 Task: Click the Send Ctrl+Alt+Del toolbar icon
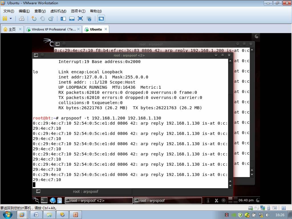tap(22, 19)
